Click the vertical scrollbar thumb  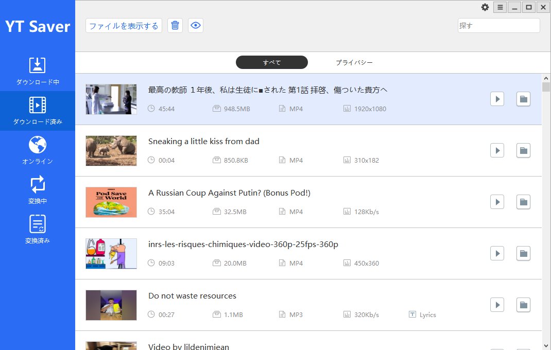point(546,87)
